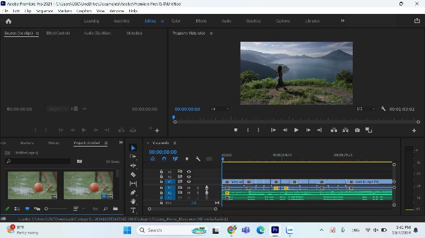Switch to Effects workspace
The height and width of the screenshot is (238, 425).
coord(201,21)
